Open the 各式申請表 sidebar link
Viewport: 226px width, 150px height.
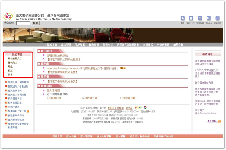pos(14,107)
